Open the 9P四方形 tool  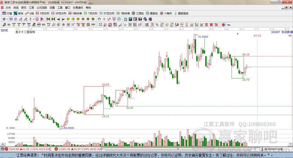pyautogui.click(x=59, y=13)
